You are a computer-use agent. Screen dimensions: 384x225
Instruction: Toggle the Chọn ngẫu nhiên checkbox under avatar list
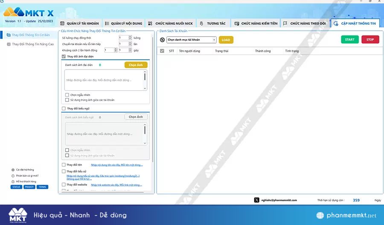pyautogui.click(x=67, y=95)
